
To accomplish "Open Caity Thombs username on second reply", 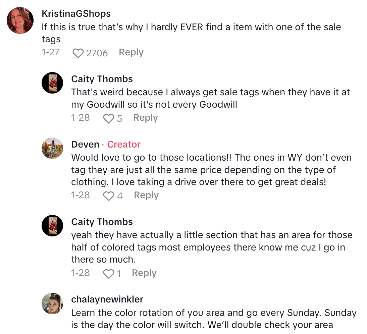I will pos(102,222).
